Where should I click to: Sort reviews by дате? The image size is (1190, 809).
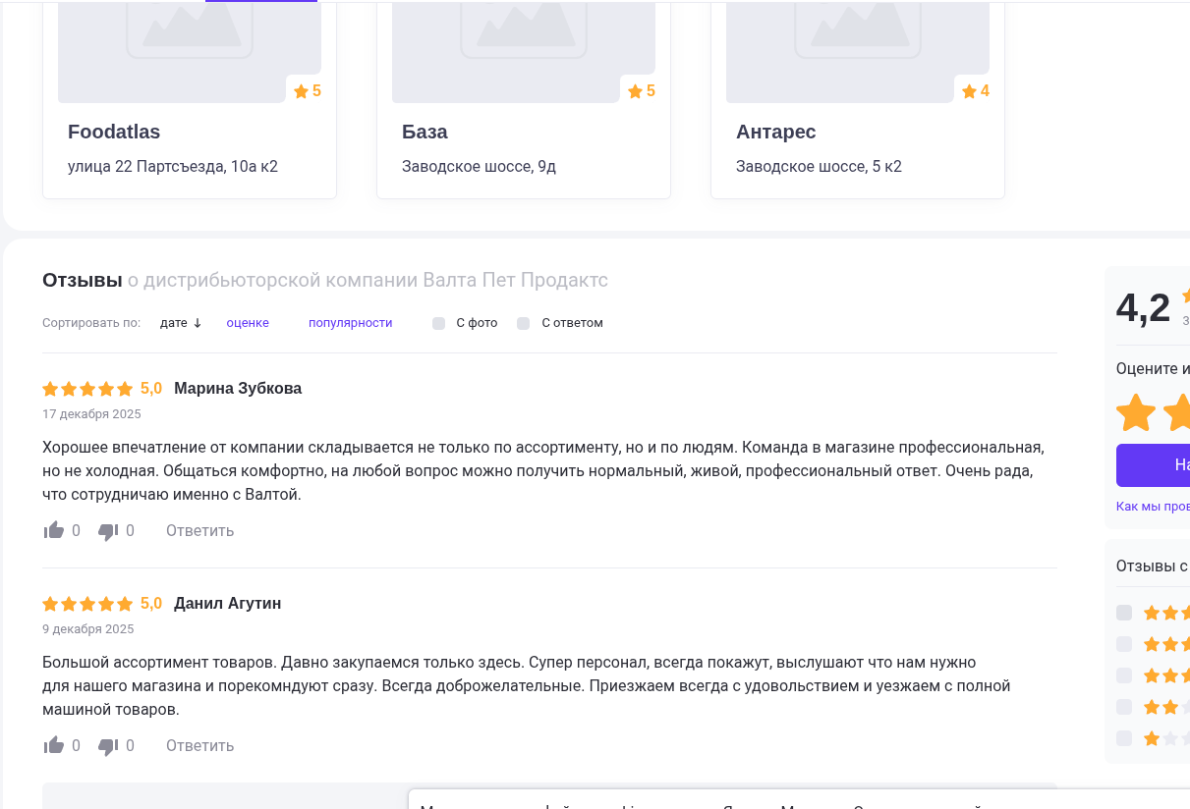point(181,323)
